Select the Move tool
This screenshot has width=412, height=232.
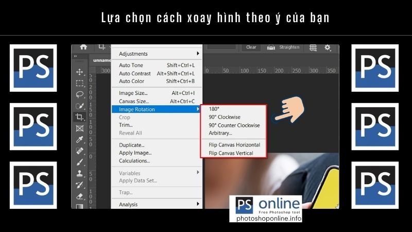click(80, 72)
